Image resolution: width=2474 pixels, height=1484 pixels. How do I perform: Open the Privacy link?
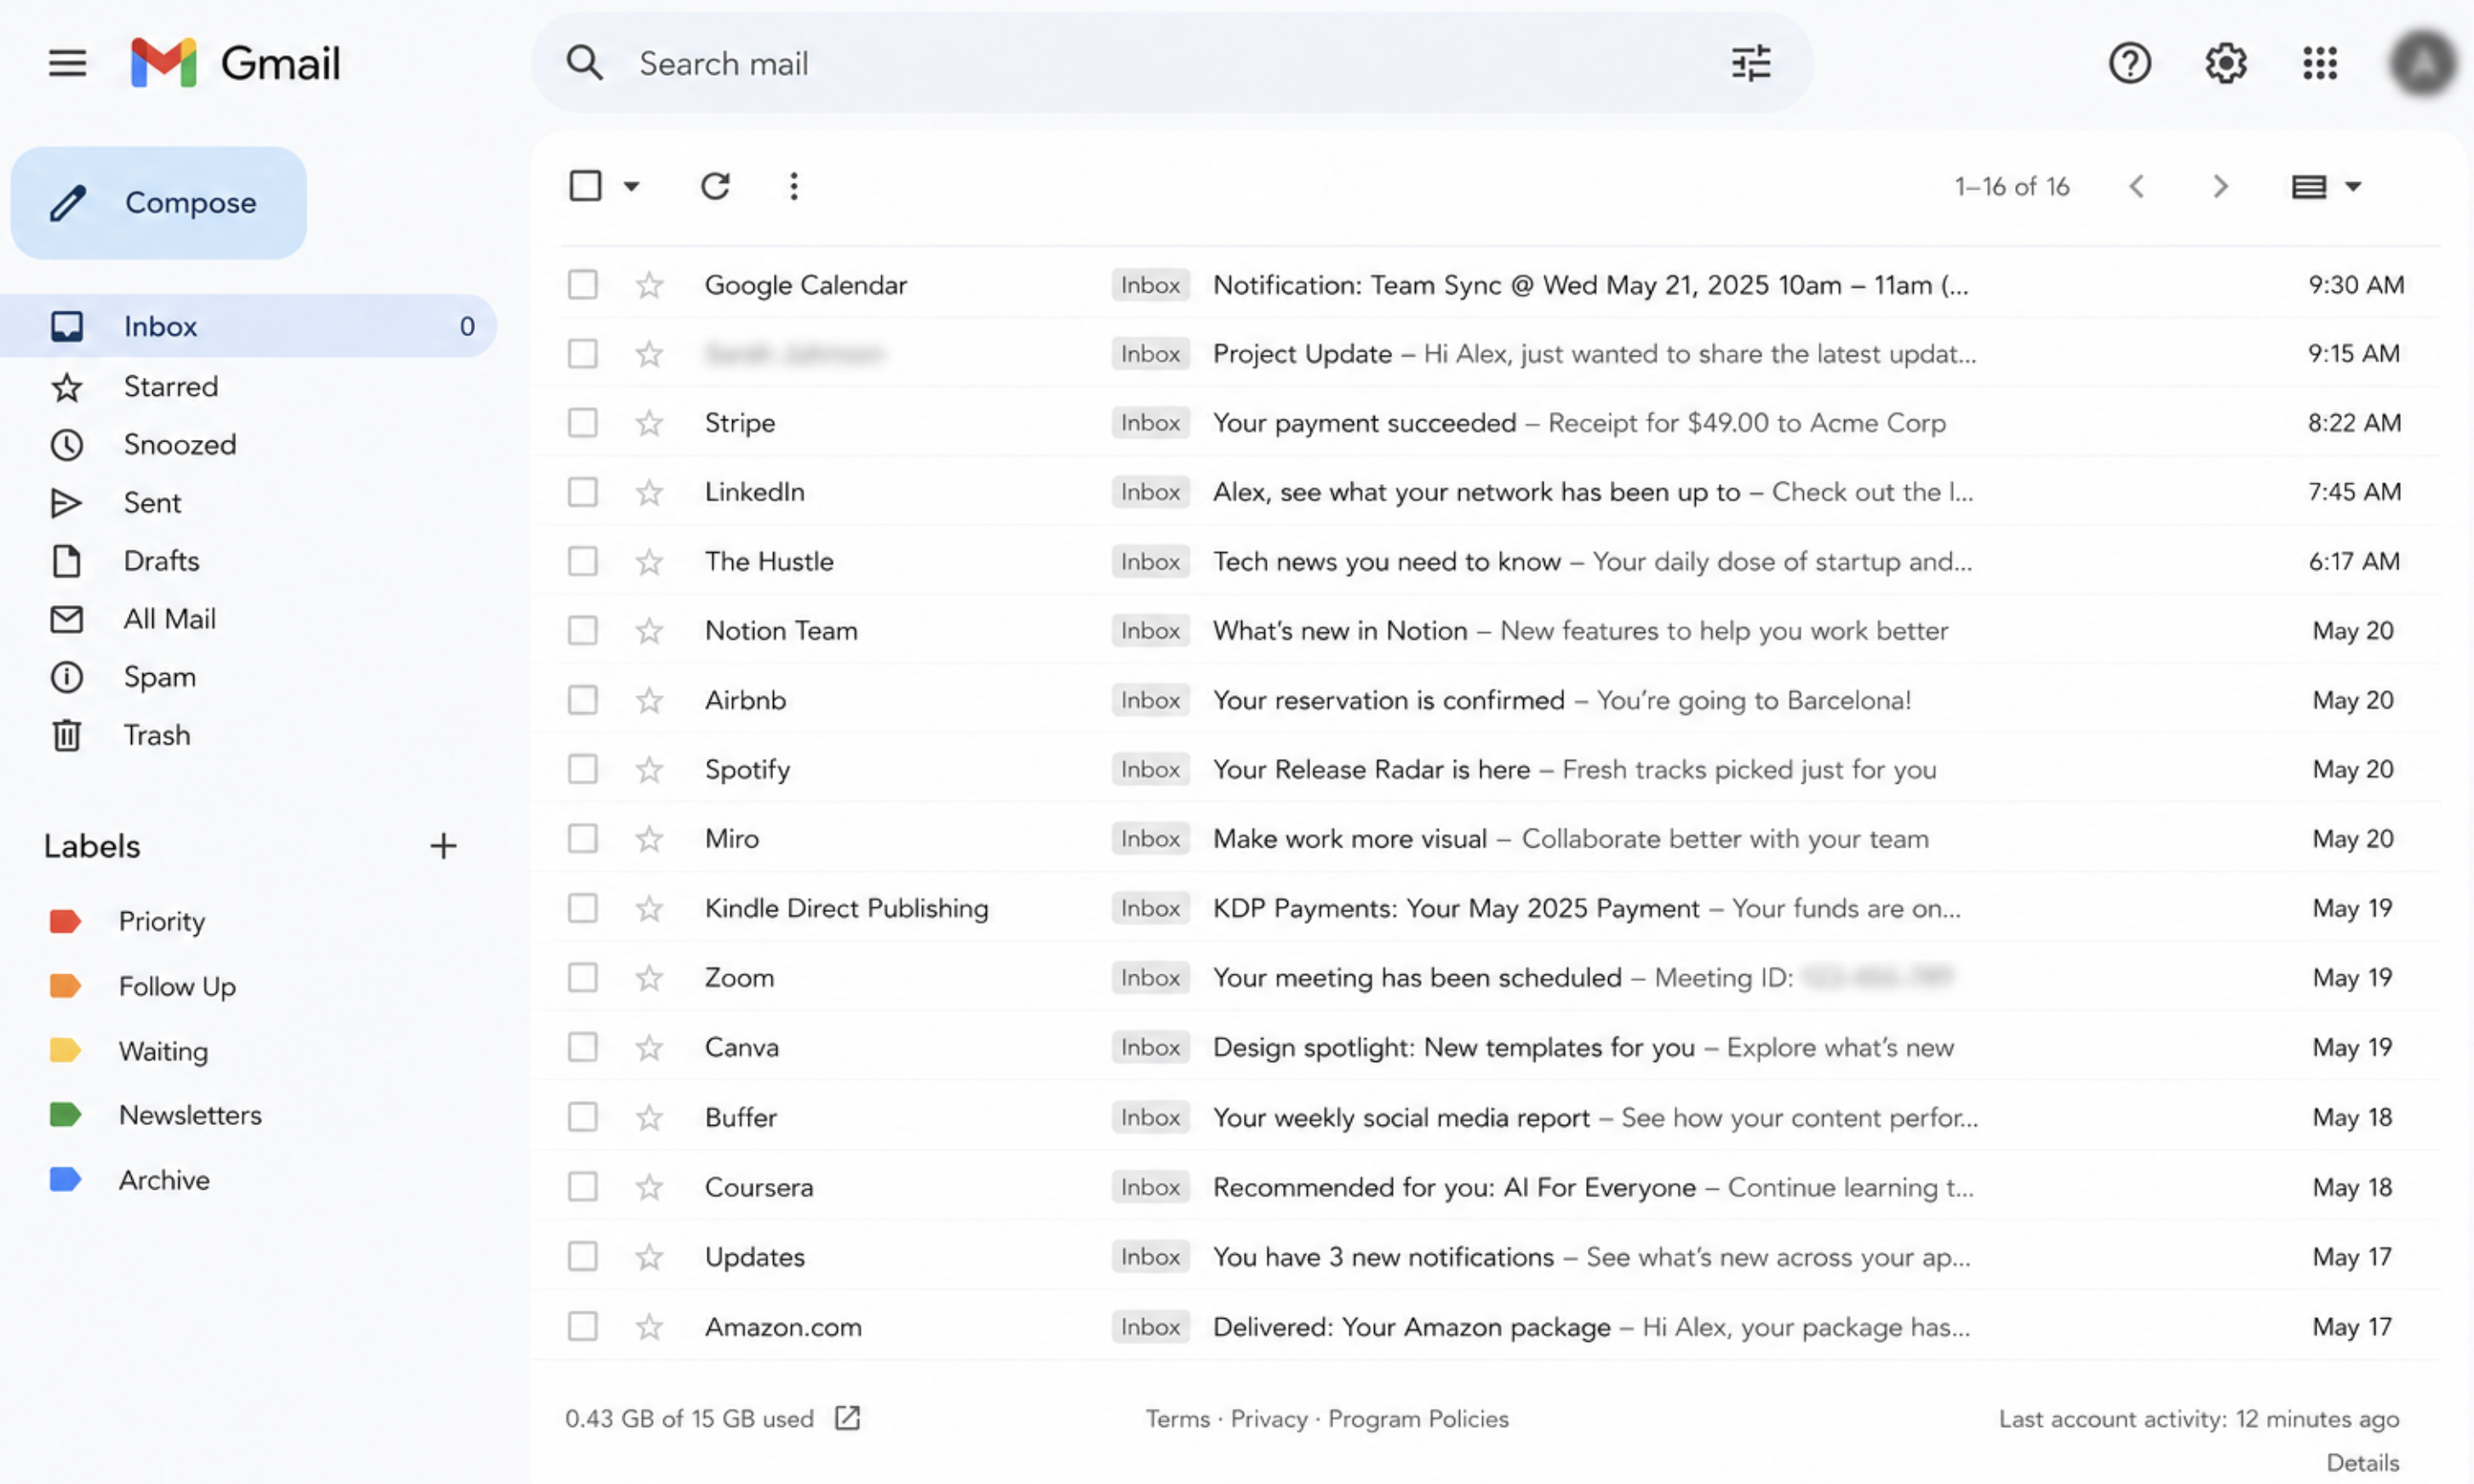click(1268, 1419)
